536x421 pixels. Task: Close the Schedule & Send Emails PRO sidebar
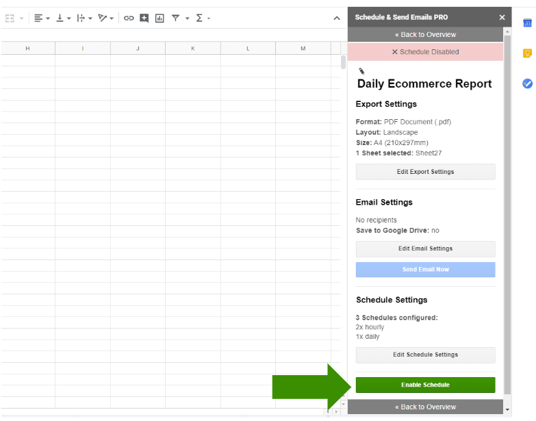(502, 17)
